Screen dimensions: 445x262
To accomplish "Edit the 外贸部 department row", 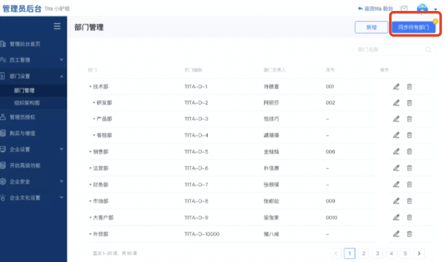I will (396, 234).
